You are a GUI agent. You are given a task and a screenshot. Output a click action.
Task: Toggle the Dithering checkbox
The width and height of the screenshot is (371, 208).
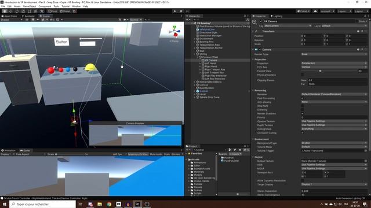pos(303,110)
